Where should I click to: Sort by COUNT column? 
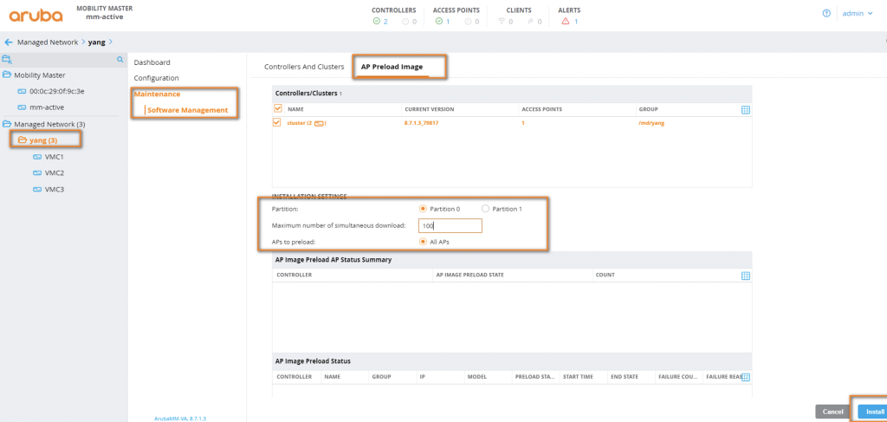[x=605, y=275]
